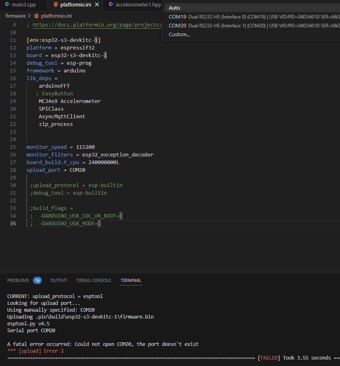
Task: Click line number 28 in the gutter
Action: tap(13, 170)
